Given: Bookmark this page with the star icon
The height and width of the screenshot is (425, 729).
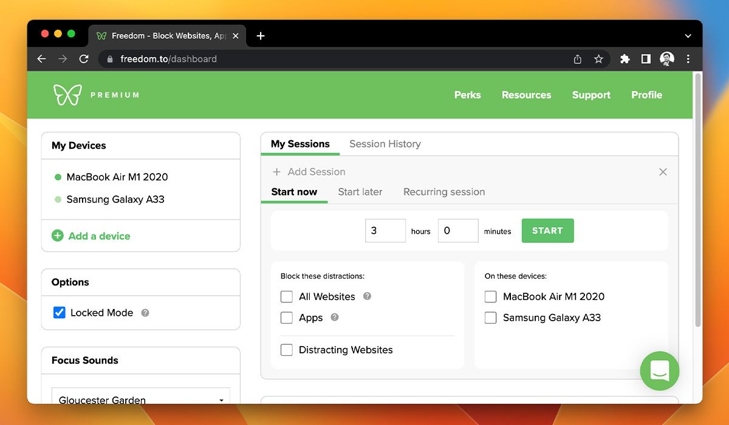Looking at the screenshot, I should 598,59.
